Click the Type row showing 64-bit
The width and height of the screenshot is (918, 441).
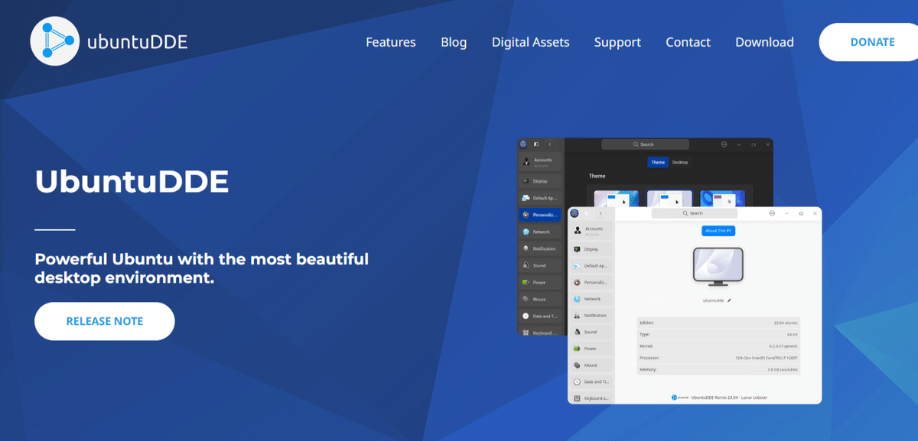pyautogui.click(x=718, y=335)
